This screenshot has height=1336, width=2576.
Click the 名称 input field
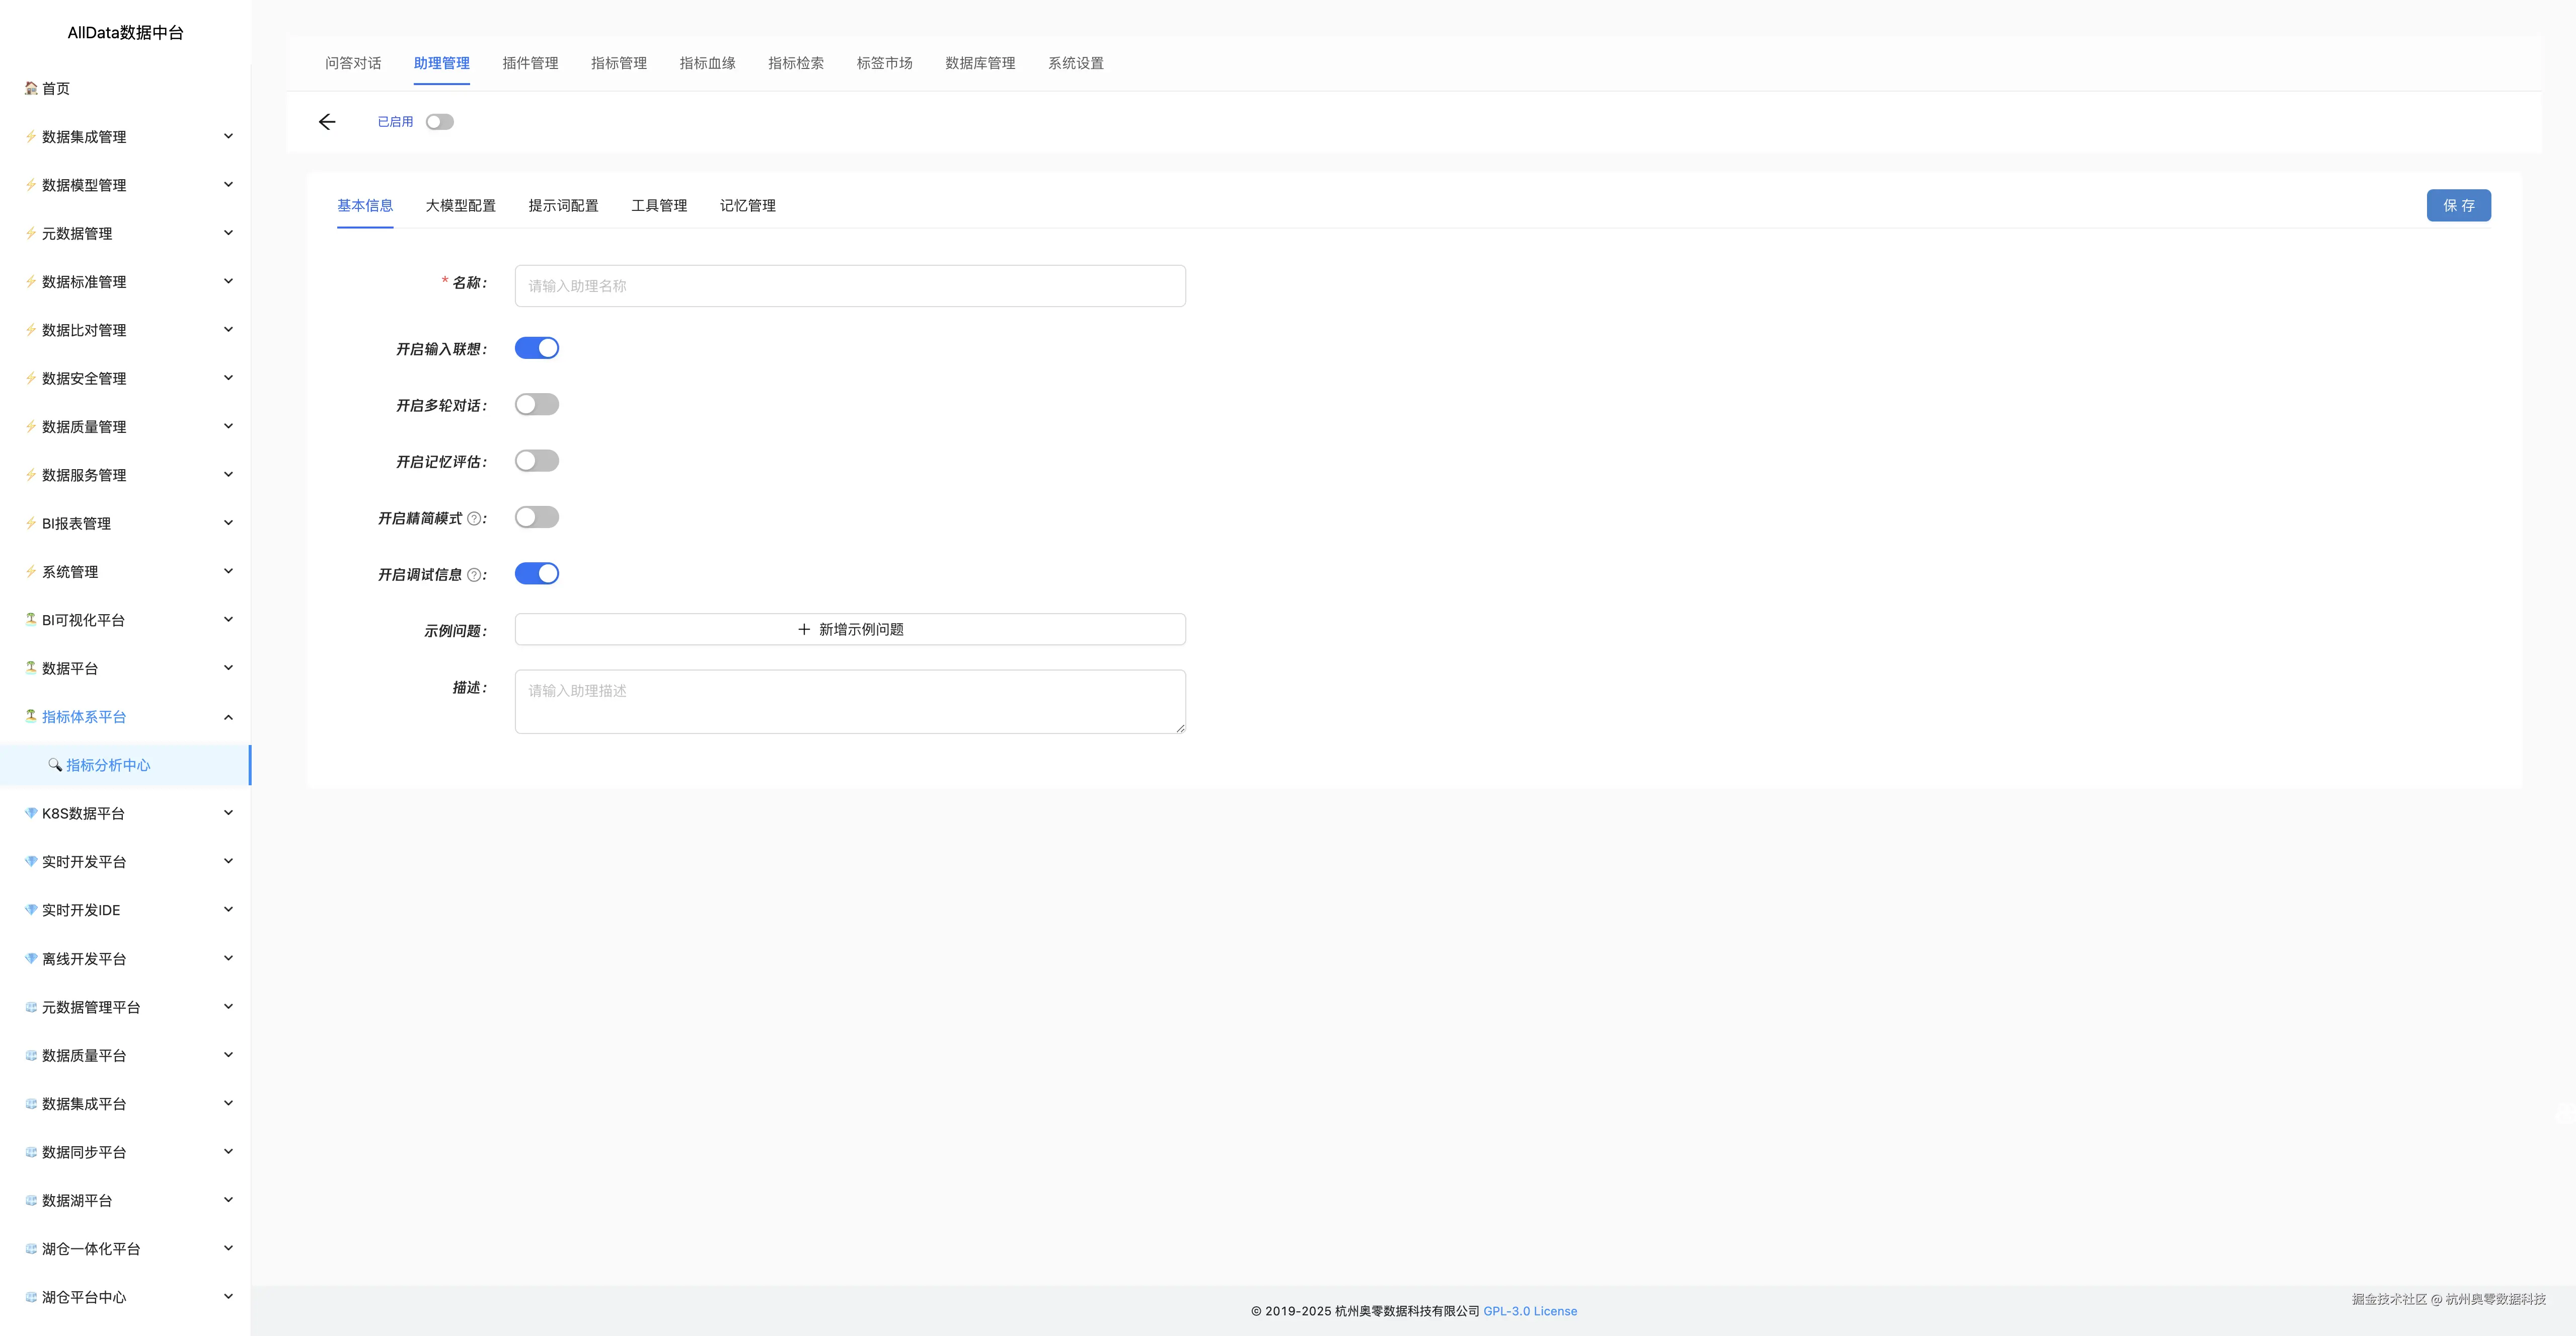click(850, 286)
